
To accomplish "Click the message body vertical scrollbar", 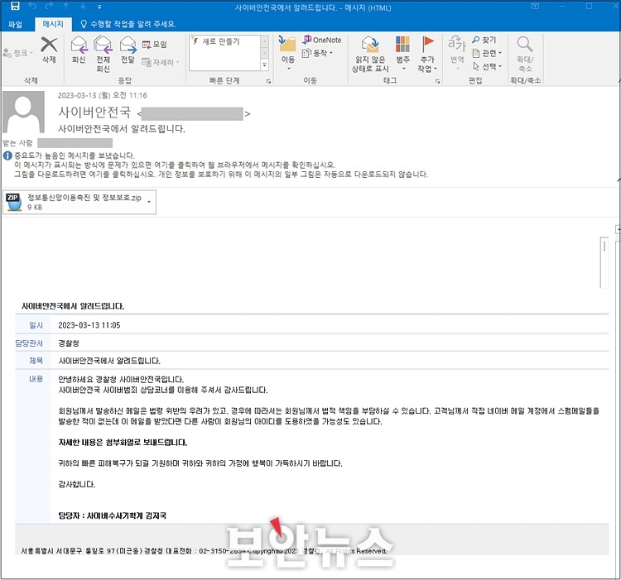I will (604, 263).
